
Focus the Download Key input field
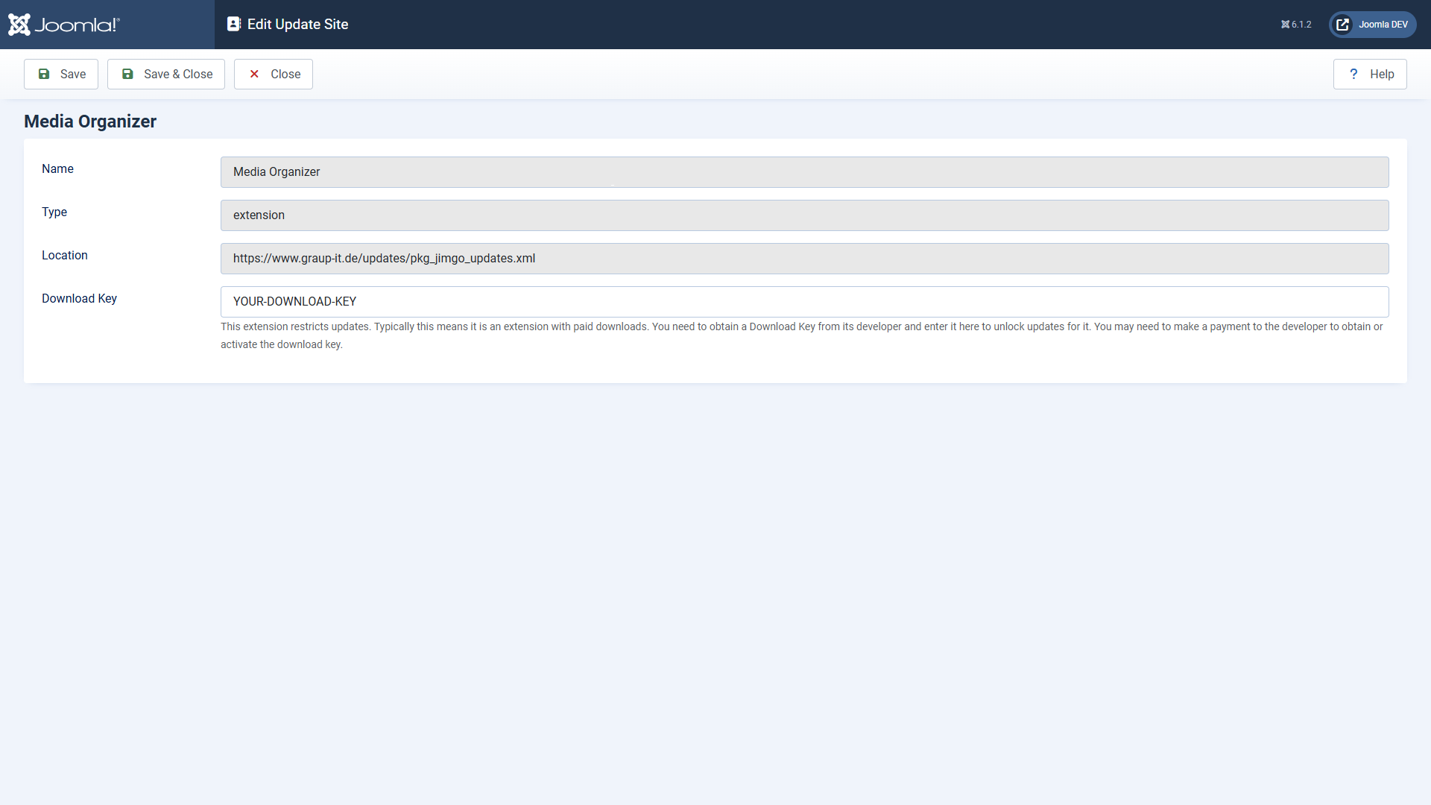coord(805,302)
